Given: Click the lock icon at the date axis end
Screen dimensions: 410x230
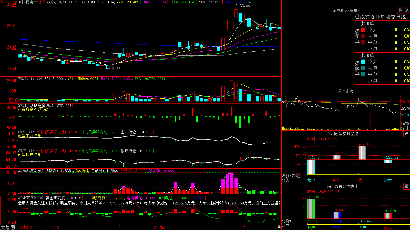Looking at the screenshot, I should coord(279,227).
